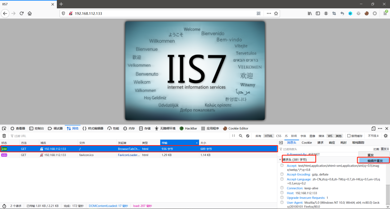Open the BrowserTabCh... initiator link

pyautogui.click(x=129, y=149)
